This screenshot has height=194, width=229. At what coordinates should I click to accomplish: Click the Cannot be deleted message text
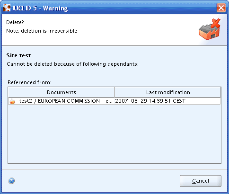pos(72,64)
